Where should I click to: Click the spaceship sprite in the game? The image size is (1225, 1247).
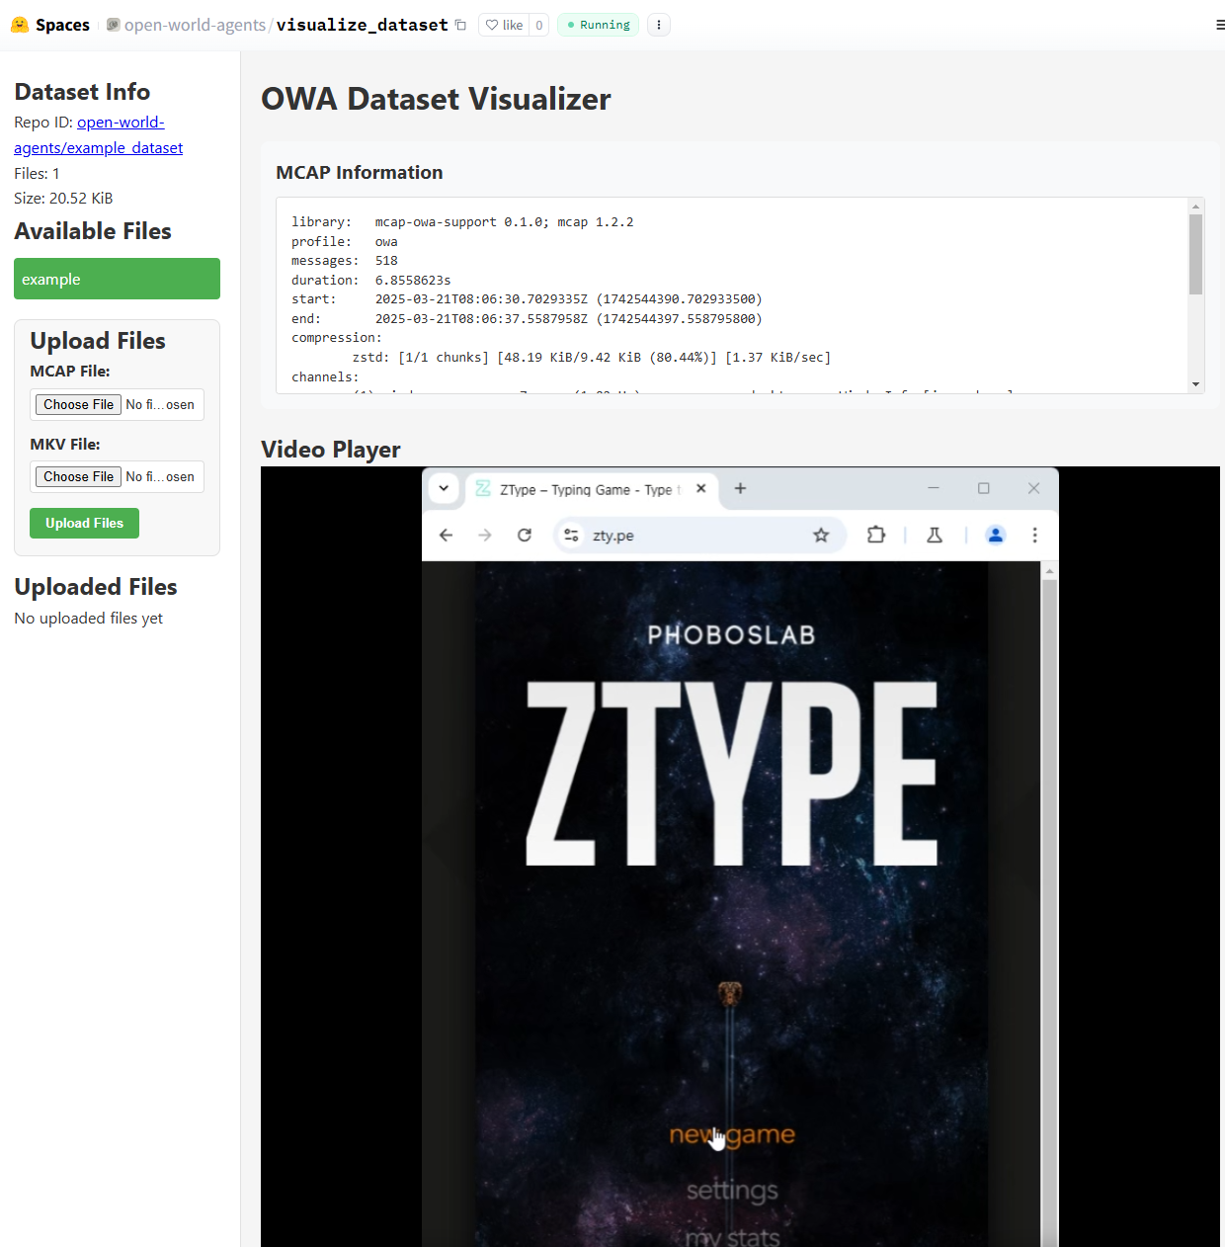730,994
